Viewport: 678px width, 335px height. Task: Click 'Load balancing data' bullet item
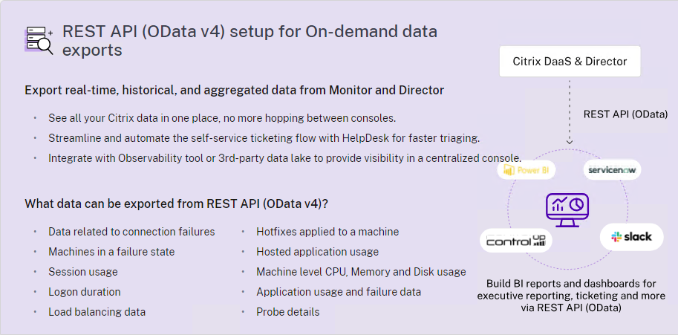point(97,312)
